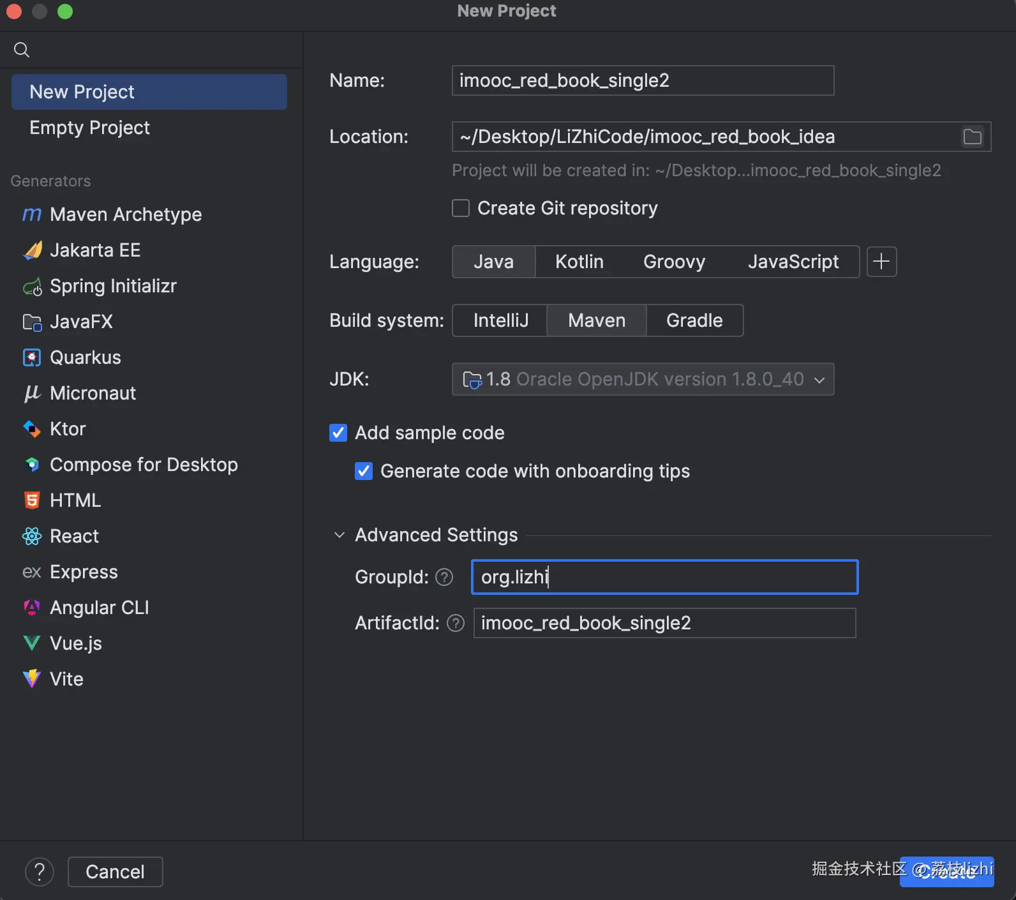Select the Vue.js logo icon
The image size is (1016, 900).
point(32,643)
